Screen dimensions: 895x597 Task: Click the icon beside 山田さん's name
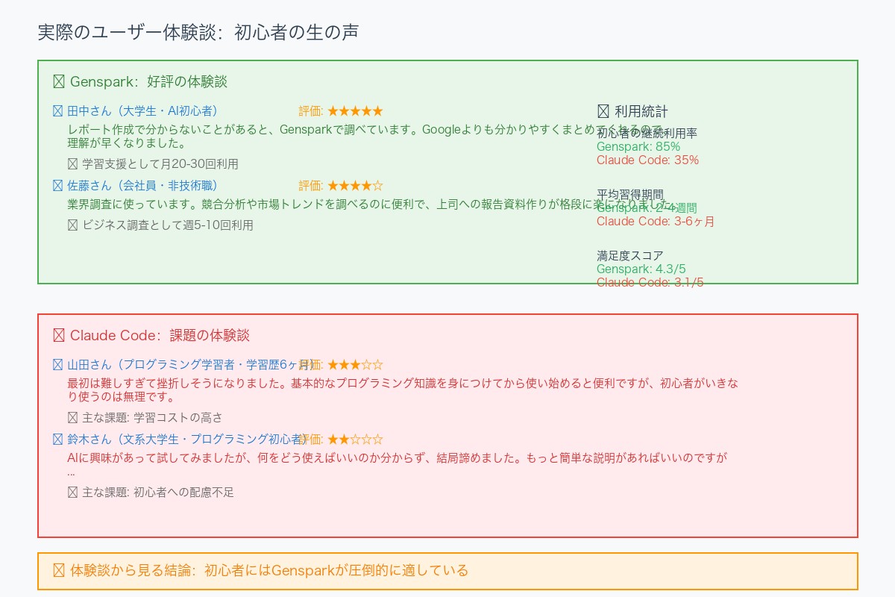[58, 365]
